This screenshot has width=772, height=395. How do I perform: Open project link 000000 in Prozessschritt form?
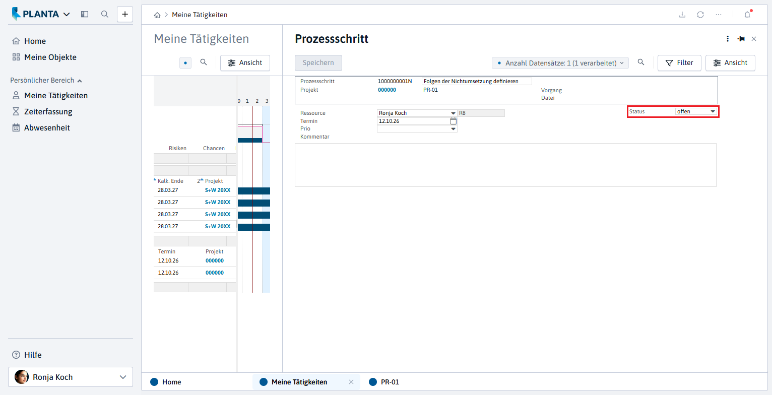coord(387,90)
